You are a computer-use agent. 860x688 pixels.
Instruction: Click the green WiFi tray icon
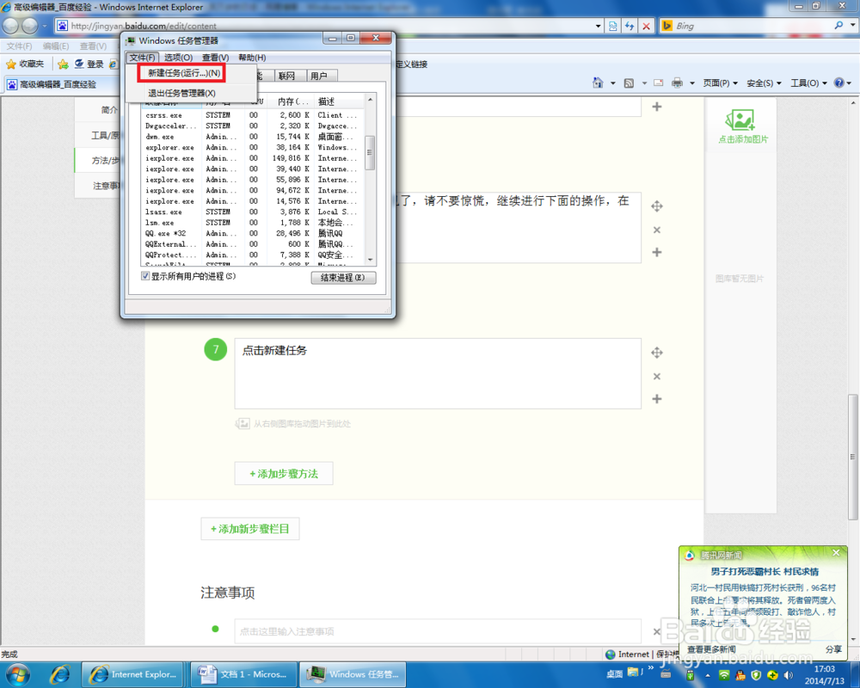click(724, 675)
